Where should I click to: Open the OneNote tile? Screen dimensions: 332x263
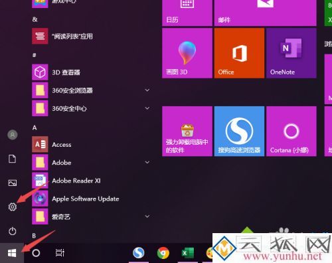click(x=291, y=53)
